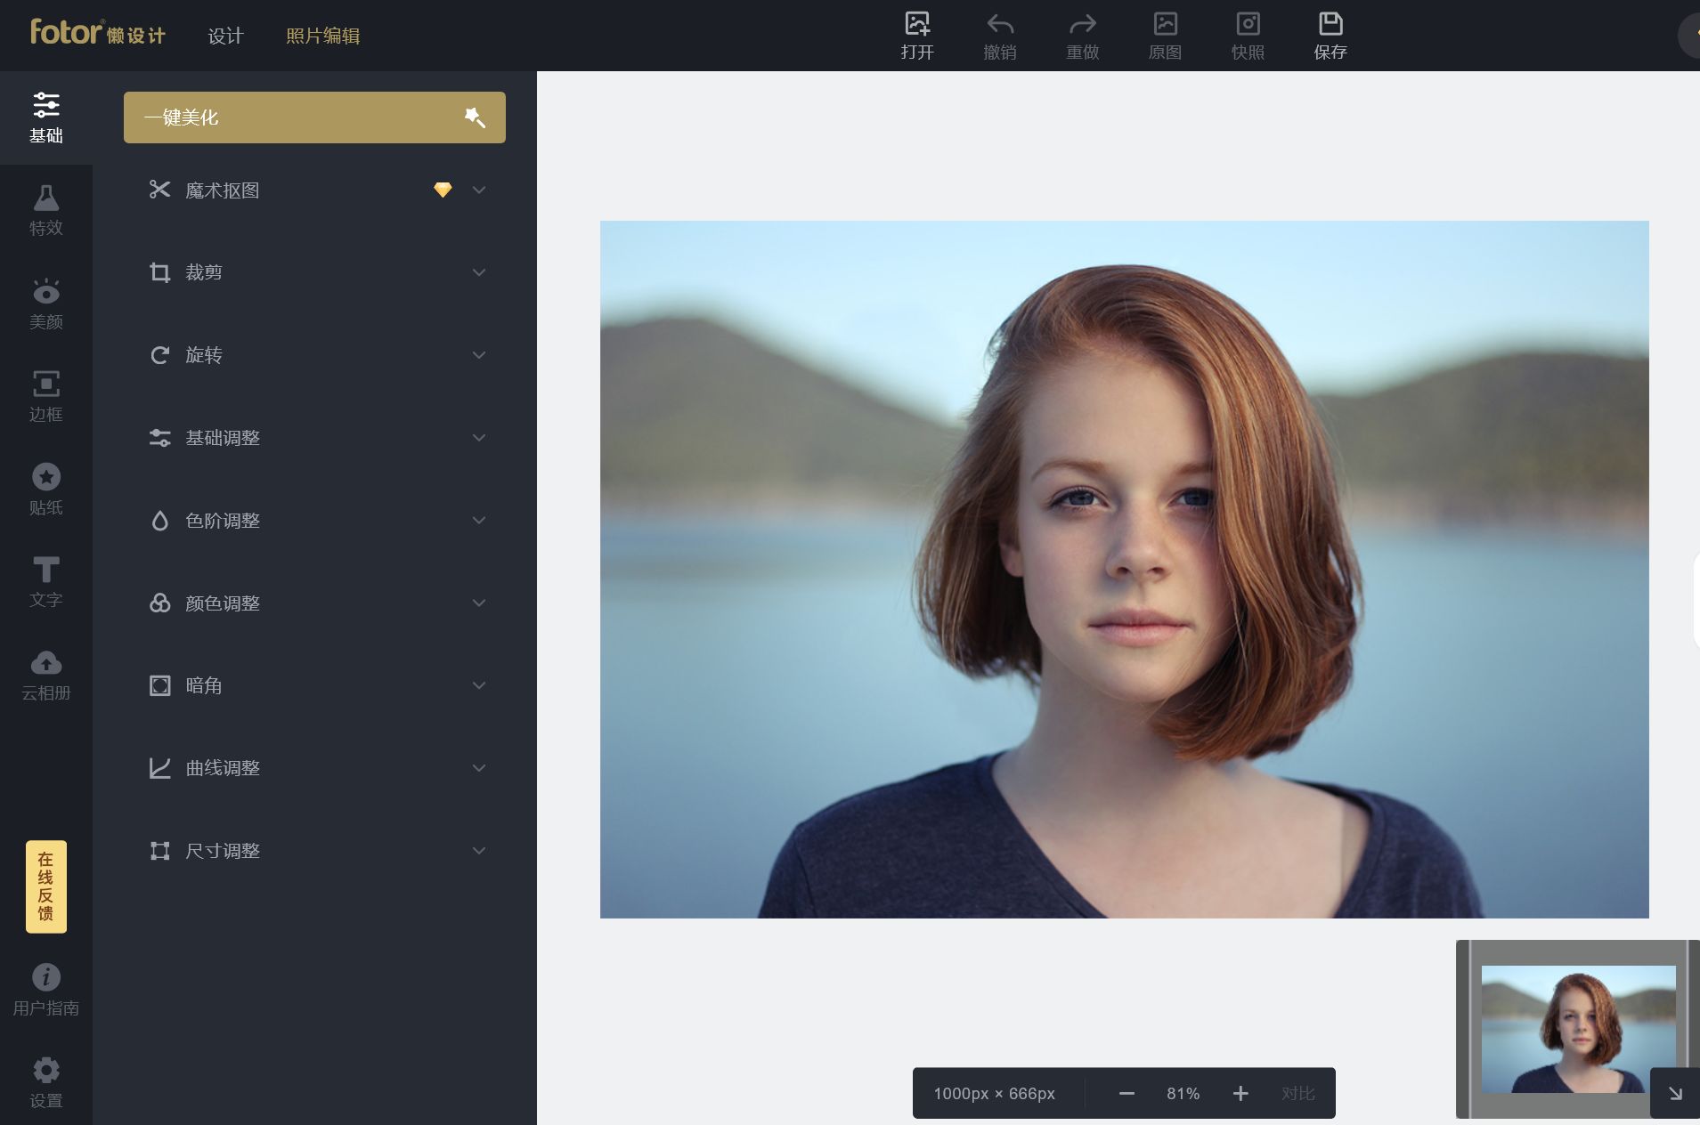Click the color circles icon for 颜色调整
Screen dimensions: 1700x1125
click(159, 603)
